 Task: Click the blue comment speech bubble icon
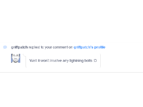pyautogui.click(x=5, y=47)
